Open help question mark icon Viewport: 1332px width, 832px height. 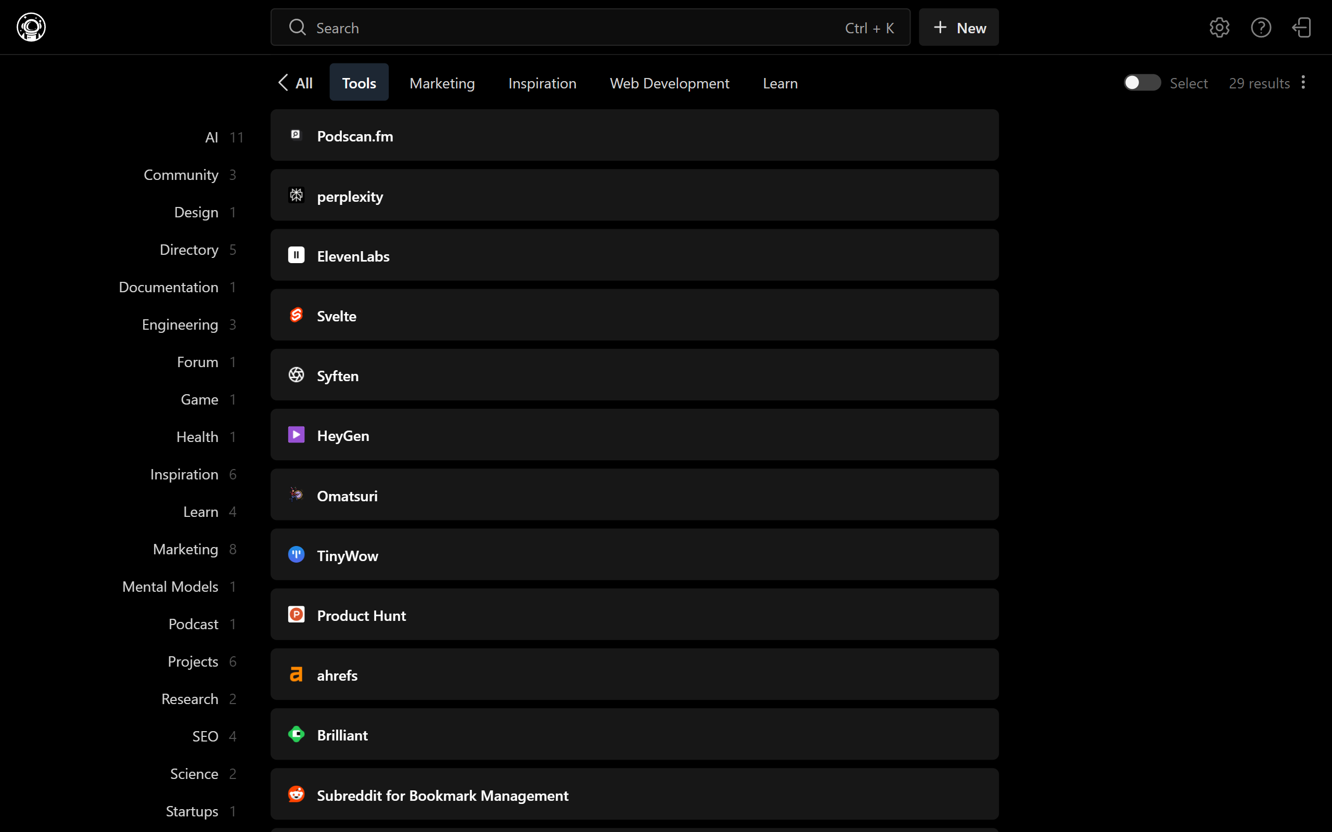click(x=1260, y=28)
